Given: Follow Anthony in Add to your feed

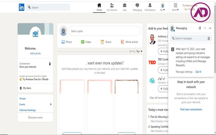Looking at the screenshot, I should (x=163, y=51).
